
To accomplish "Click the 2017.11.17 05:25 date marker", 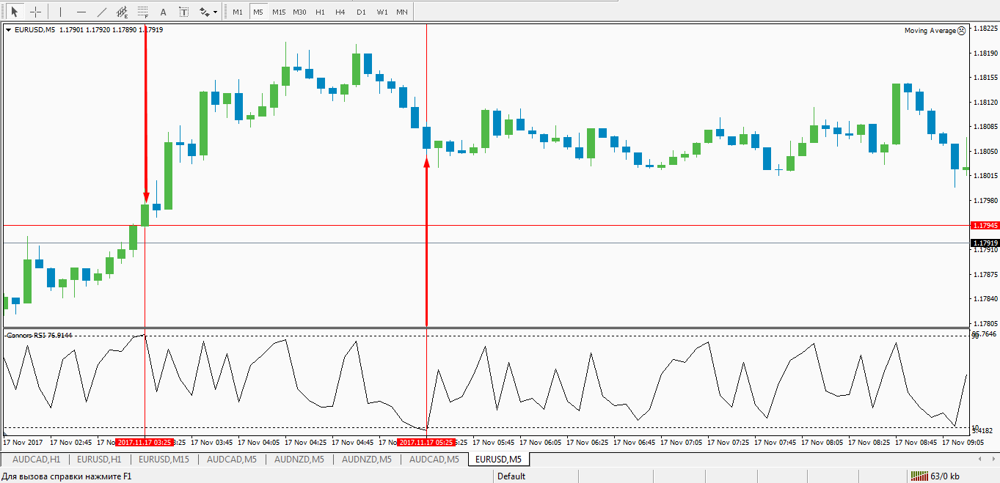I will 426,443.
